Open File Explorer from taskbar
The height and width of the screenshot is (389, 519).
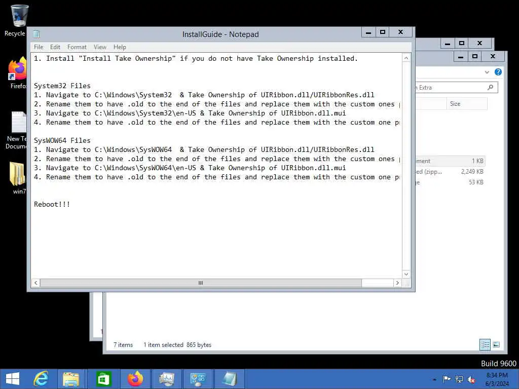71,379
